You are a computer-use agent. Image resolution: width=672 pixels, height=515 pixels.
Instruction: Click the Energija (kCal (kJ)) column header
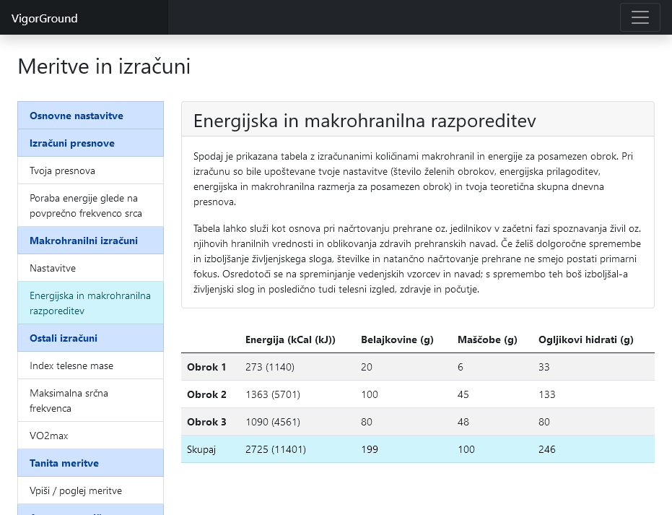click(290, 339)
